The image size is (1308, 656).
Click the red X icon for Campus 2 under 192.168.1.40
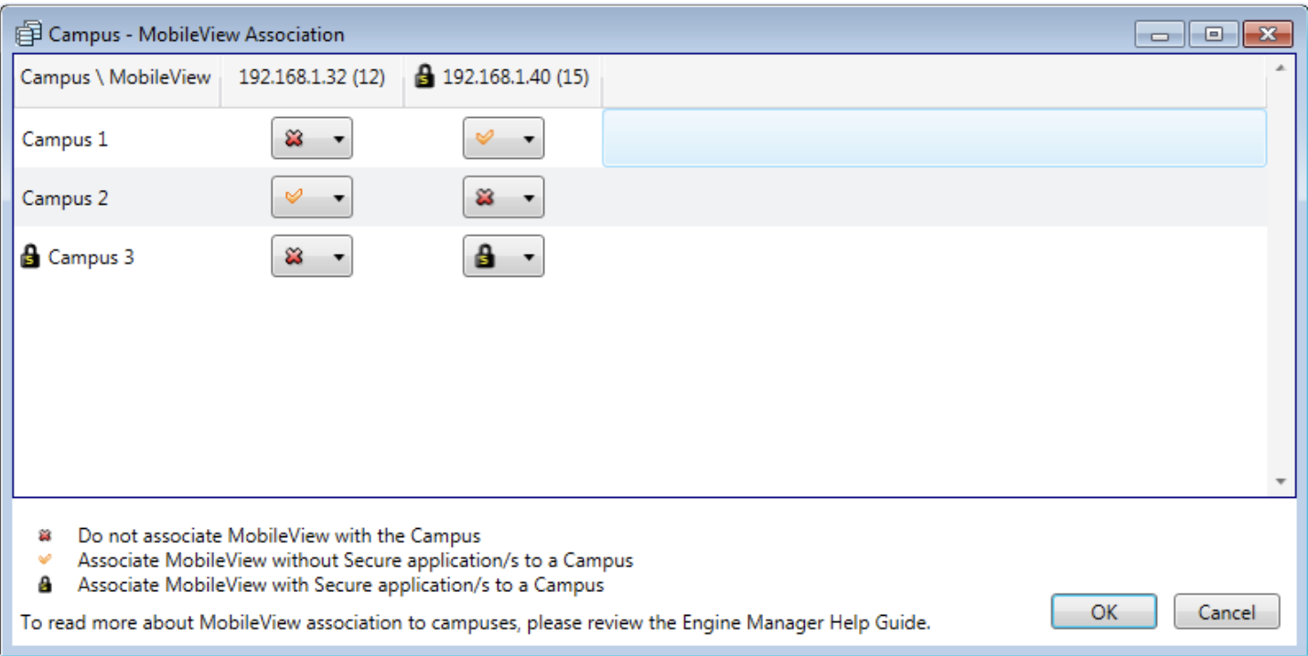coord(486,197)
